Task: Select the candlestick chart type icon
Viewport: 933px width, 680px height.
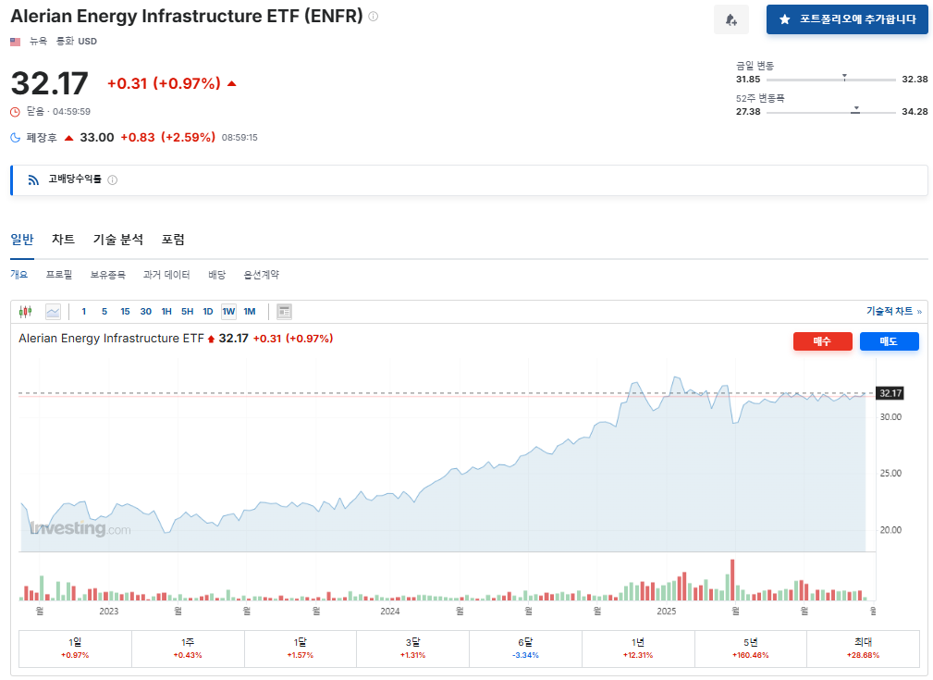Action: [x=25, y=311]
